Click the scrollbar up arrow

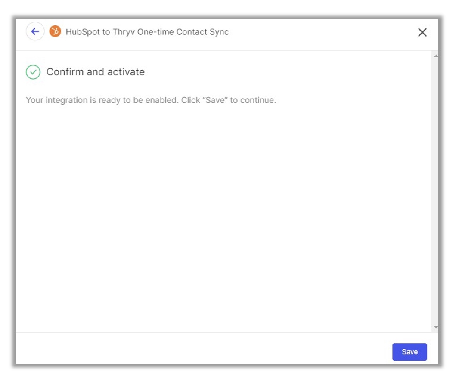(x=436, y=56)
